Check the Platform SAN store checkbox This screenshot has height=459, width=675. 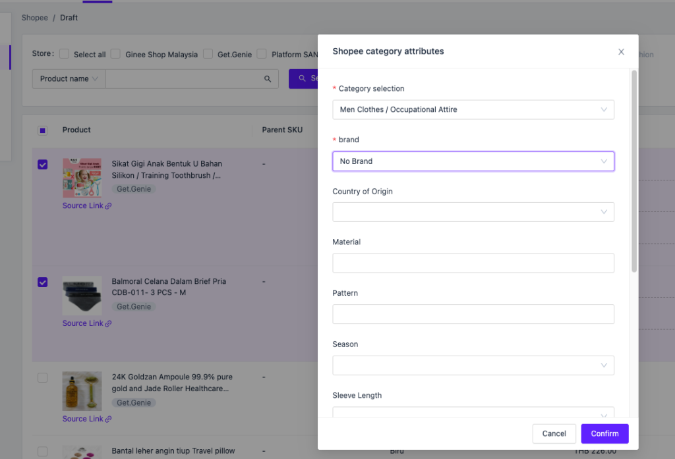pos(262,54)
